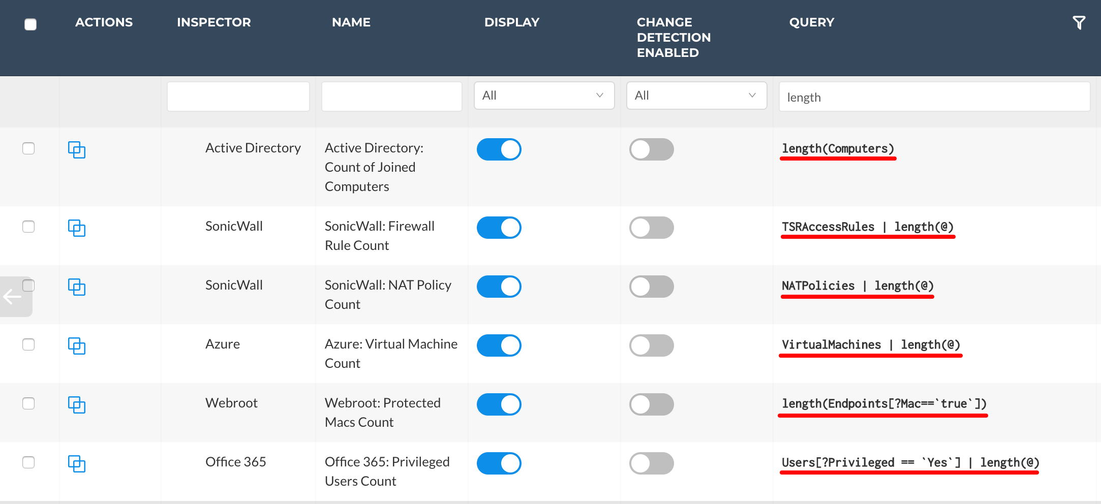1101x504 pixels.
Task: Click the 'Active Directory' inspector cell
Action: (253, 148)
